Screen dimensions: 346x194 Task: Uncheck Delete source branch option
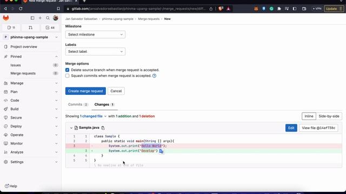(x=67, y=70)
